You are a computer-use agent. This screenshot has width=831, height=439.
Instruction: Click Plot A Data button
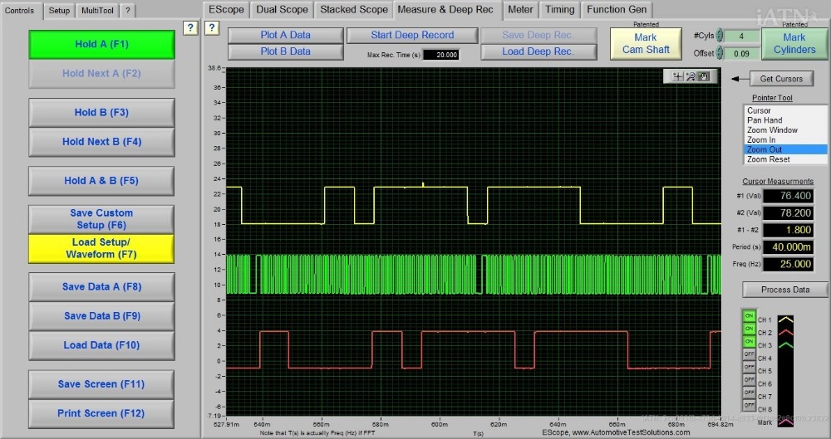[286, 35]
